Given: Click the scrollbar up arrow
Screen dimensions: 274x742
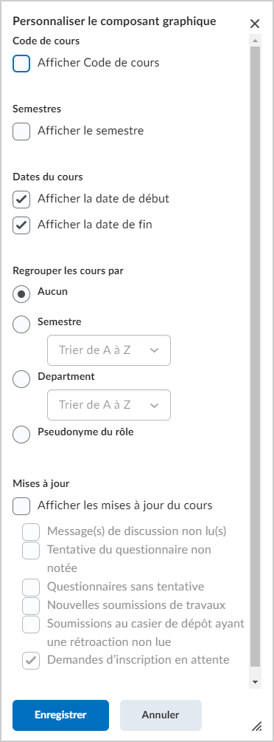Looking at the screenshot, I should pyautogui.click(x=255, y=41).
